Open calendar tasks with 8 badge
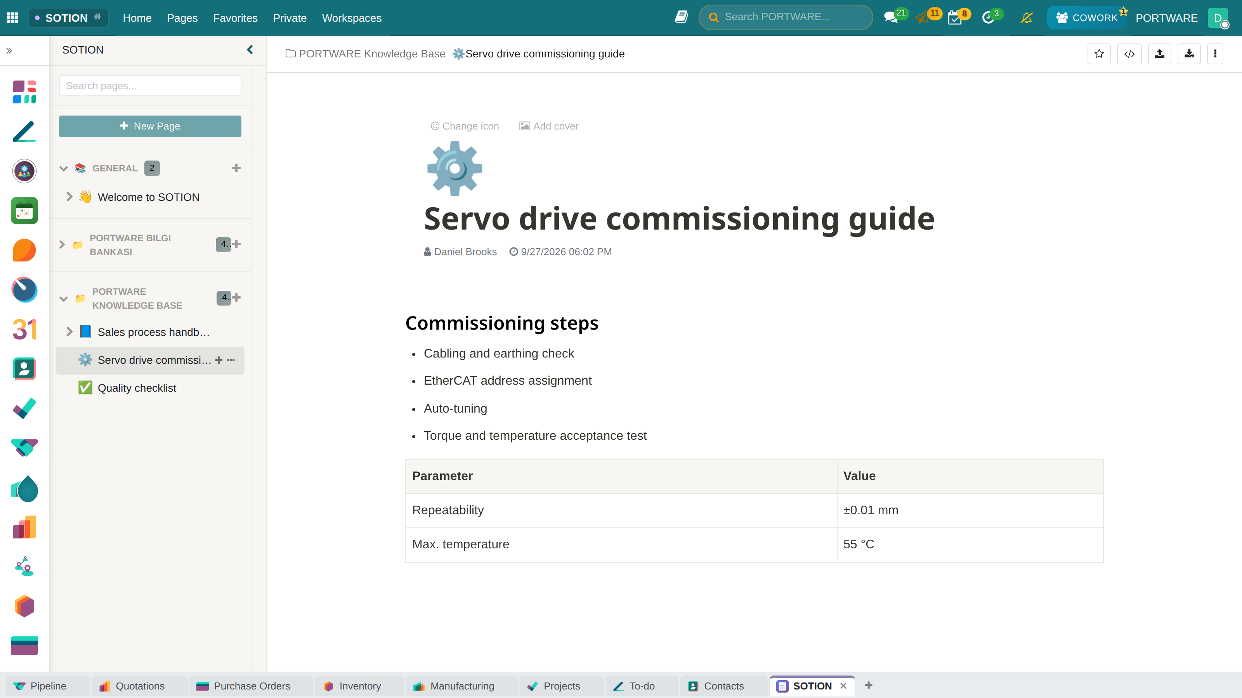Screen dimensions: 1242x698 (x=955, y=18)
